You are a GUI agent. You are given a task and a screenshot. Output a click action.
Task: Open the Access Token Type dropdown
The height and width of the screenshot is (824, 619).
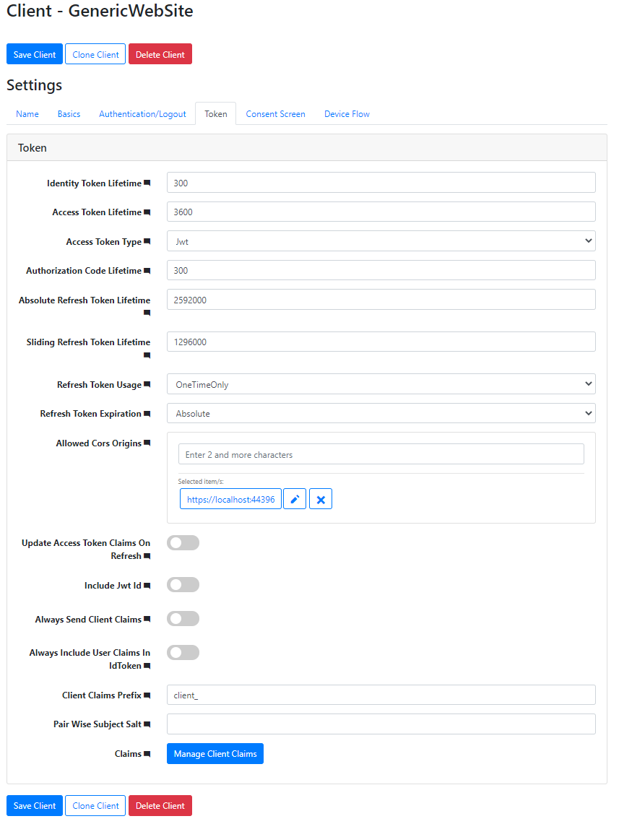tap(381, 241)
